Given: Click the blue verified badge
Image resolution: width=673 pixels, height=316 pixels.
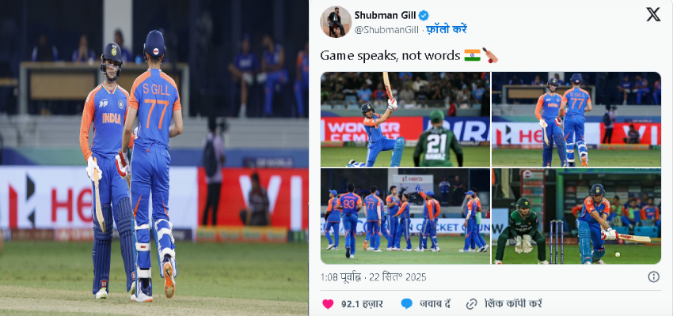Looking at the screenshot, I should click(x=424, y=16).
